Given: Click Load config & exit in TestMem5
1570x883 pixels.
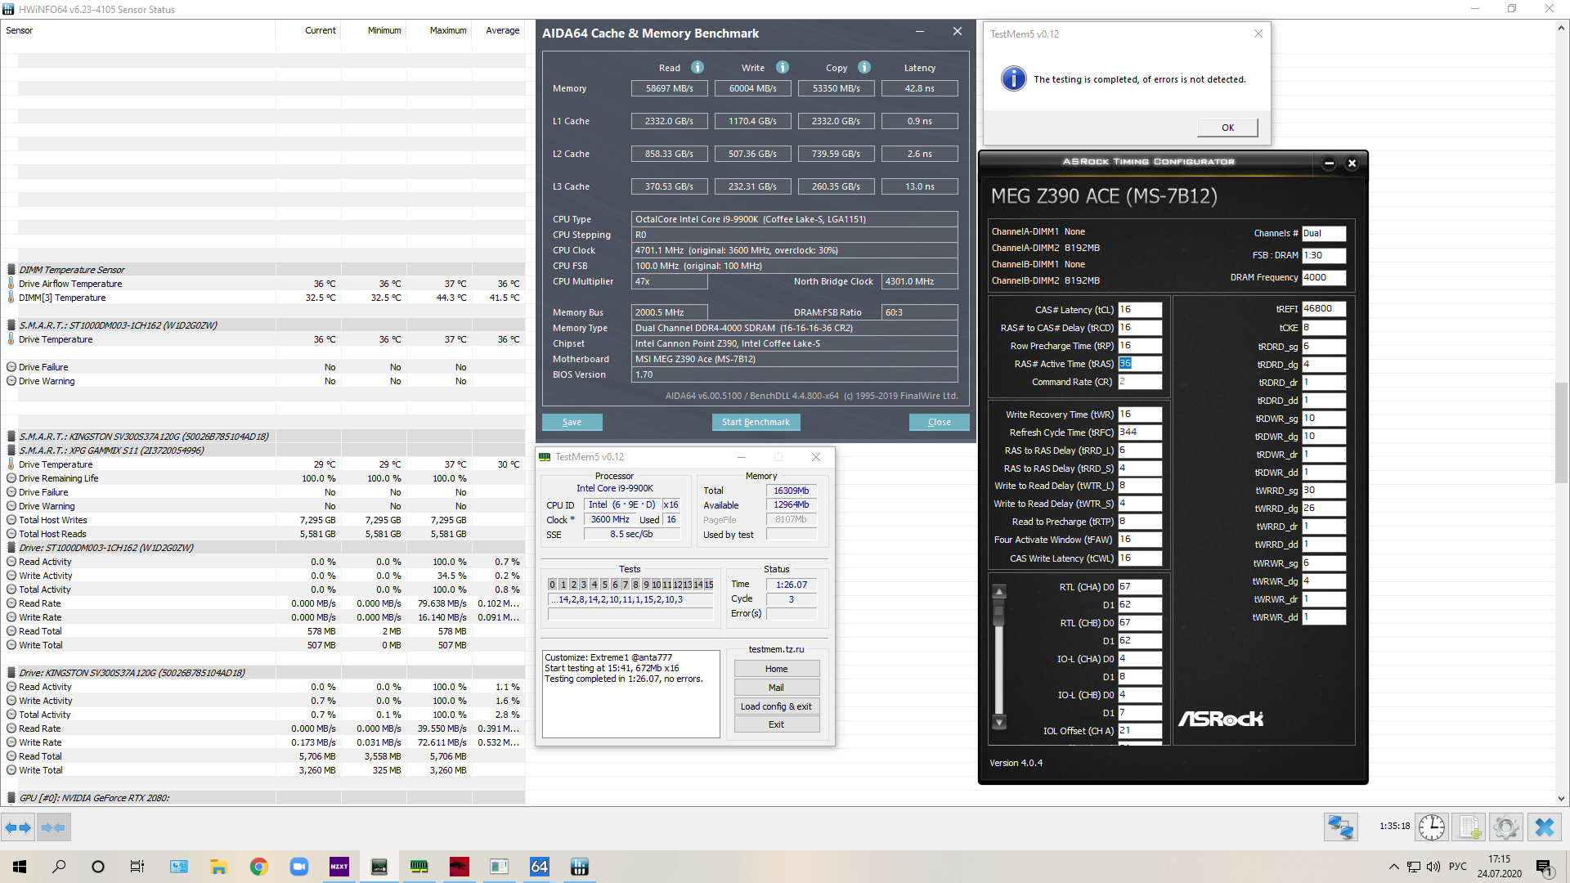Looking at the screenshot, I should (776, 706).
